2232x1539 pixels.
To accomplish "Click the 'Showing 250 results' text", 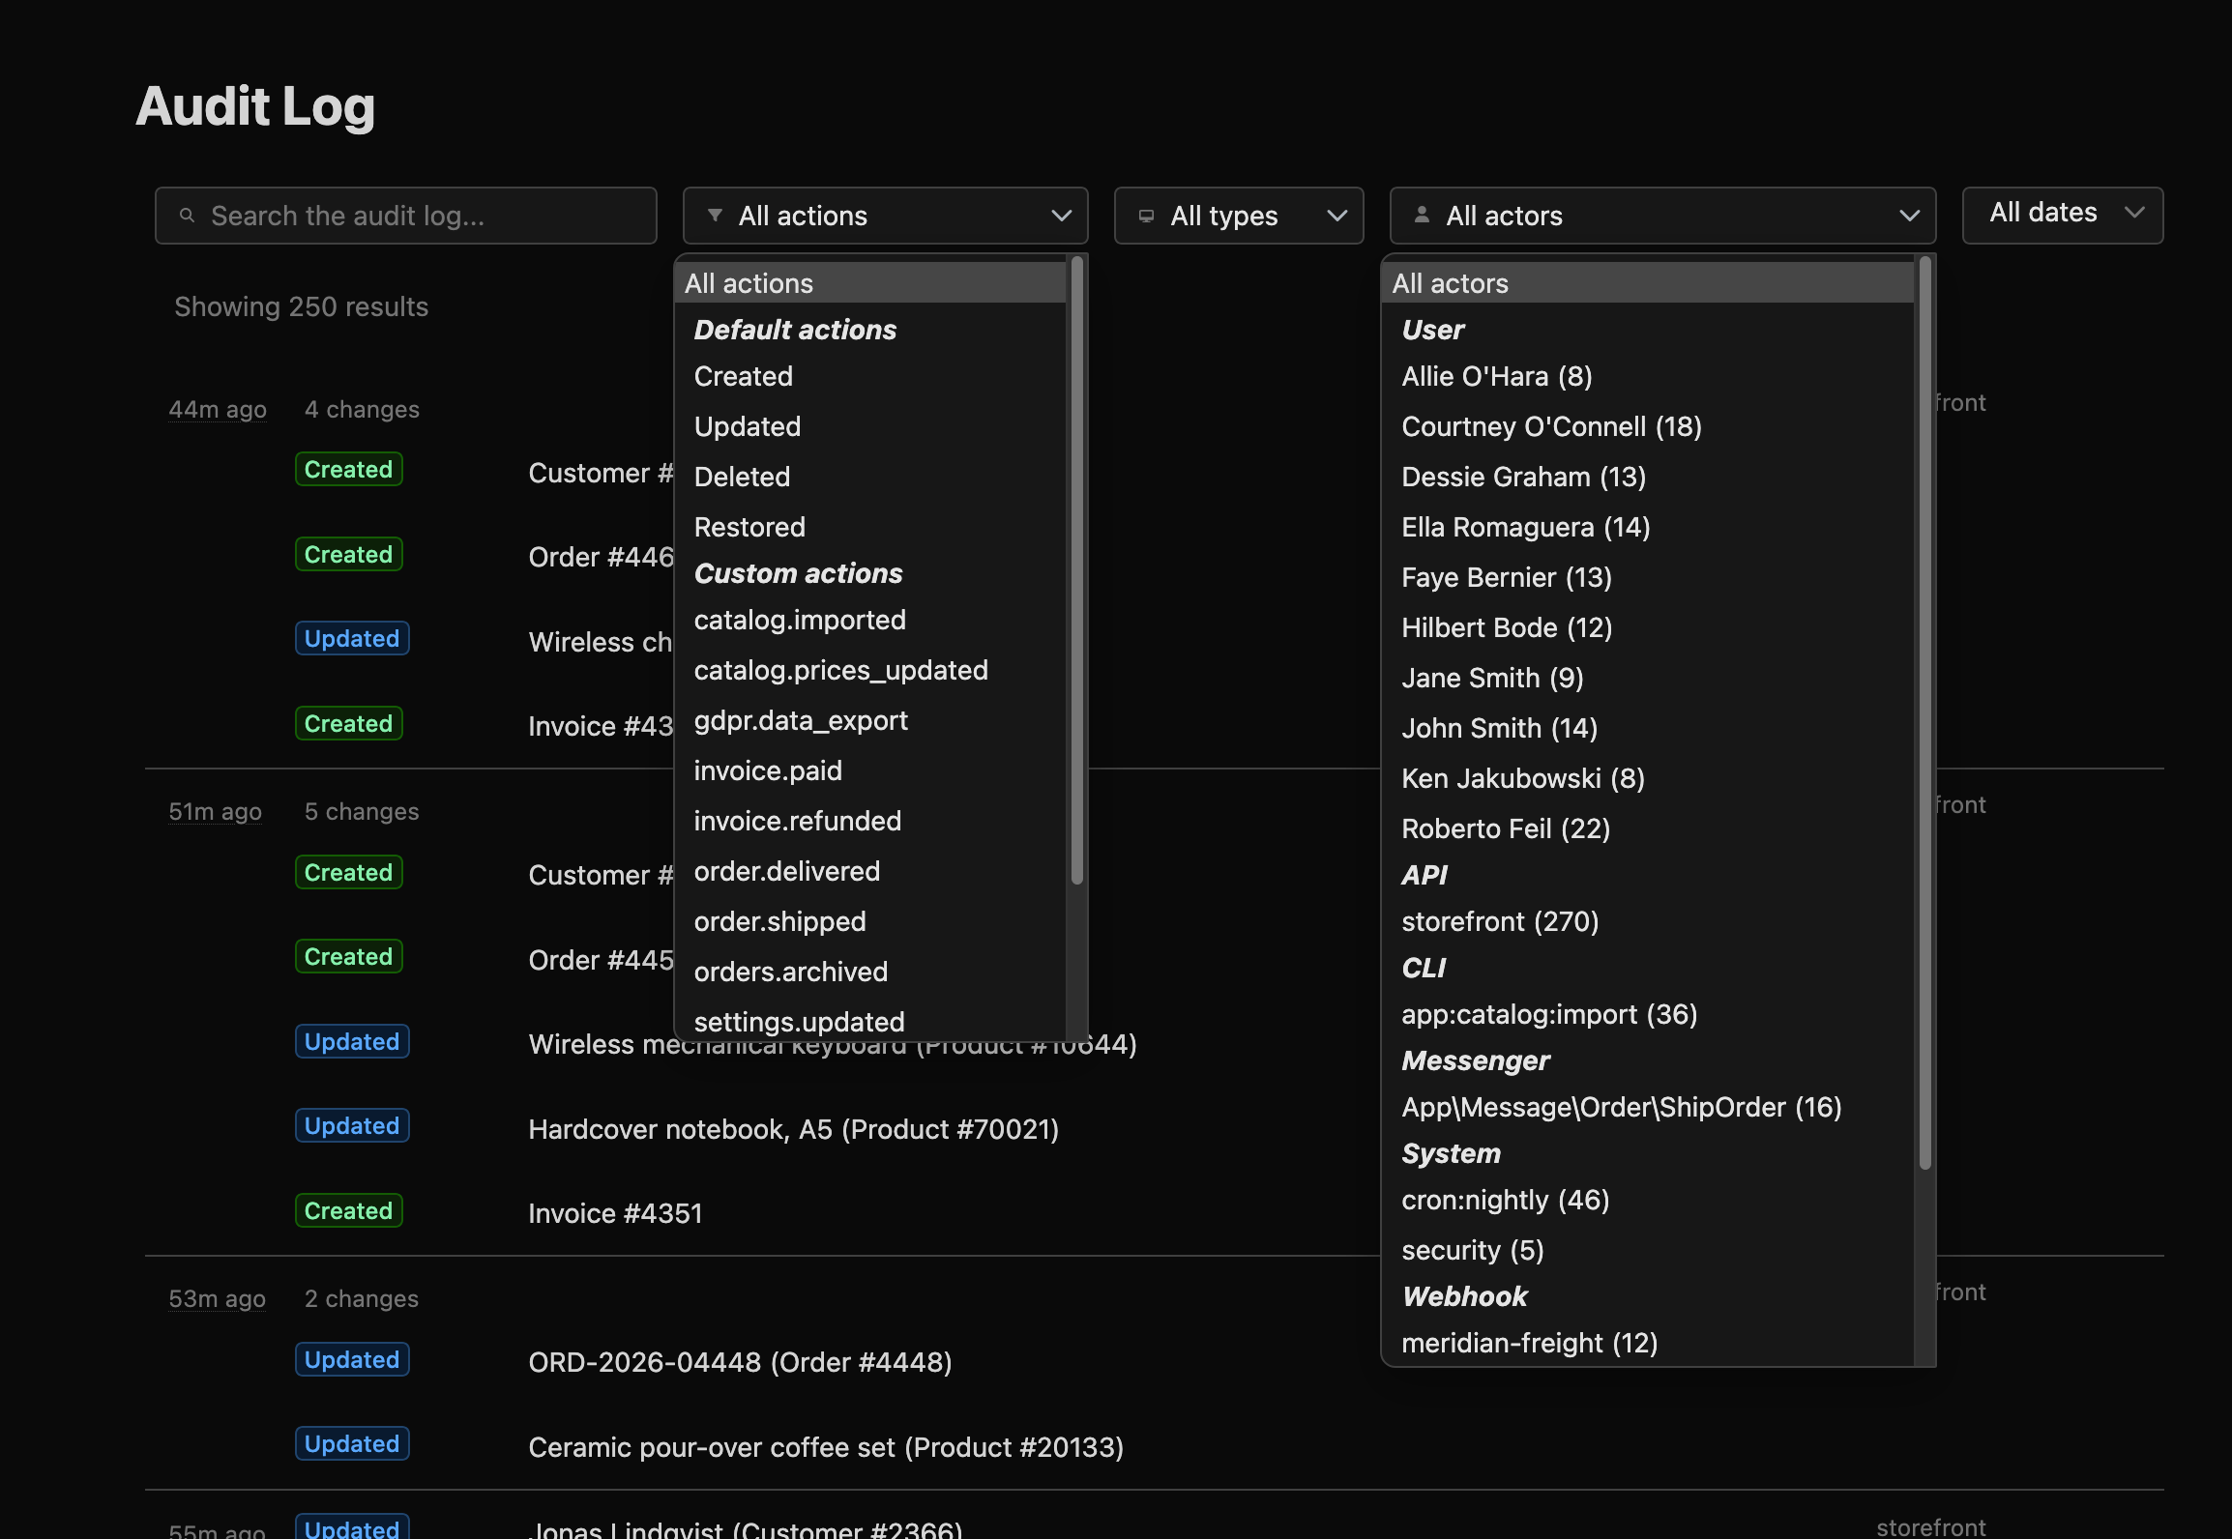I will click(301, 306).
